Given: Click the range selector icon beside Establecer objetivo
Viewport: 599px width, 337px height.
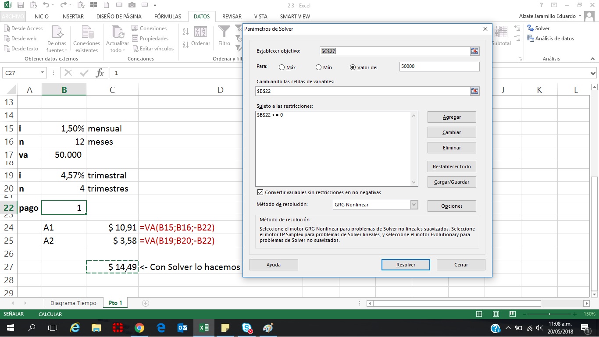Looking at the screenshot, I should tap(474, 50).
